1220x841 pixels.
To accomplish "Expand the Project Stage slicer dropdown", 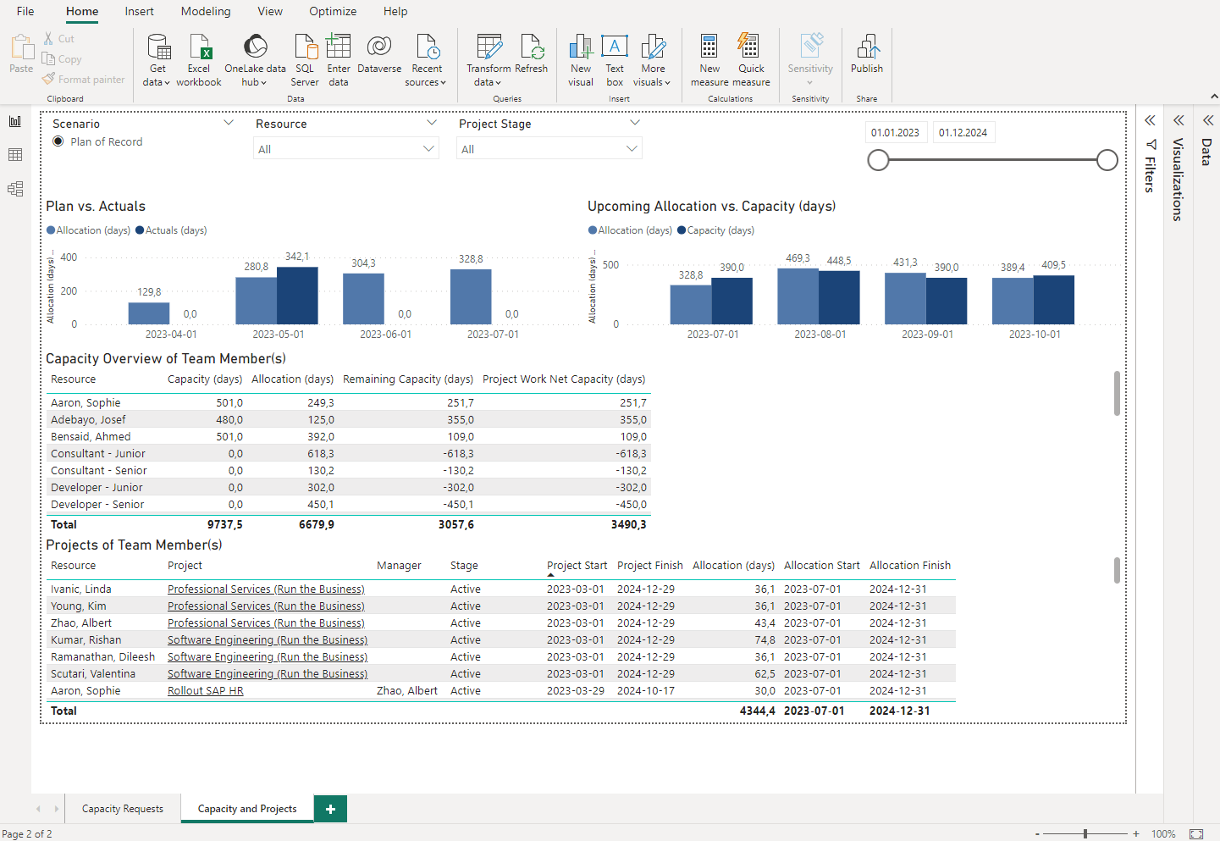I will click(632, 147).
